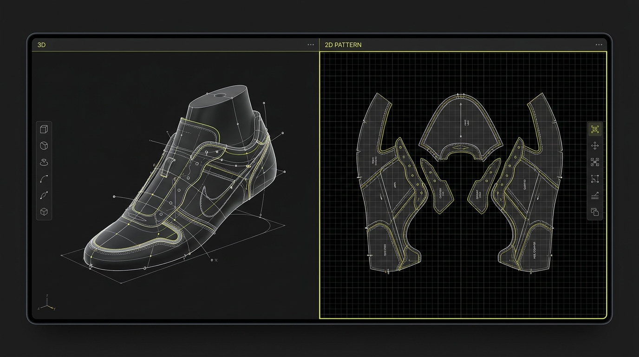Select the arrange pieces grid tool

[595, 162]
